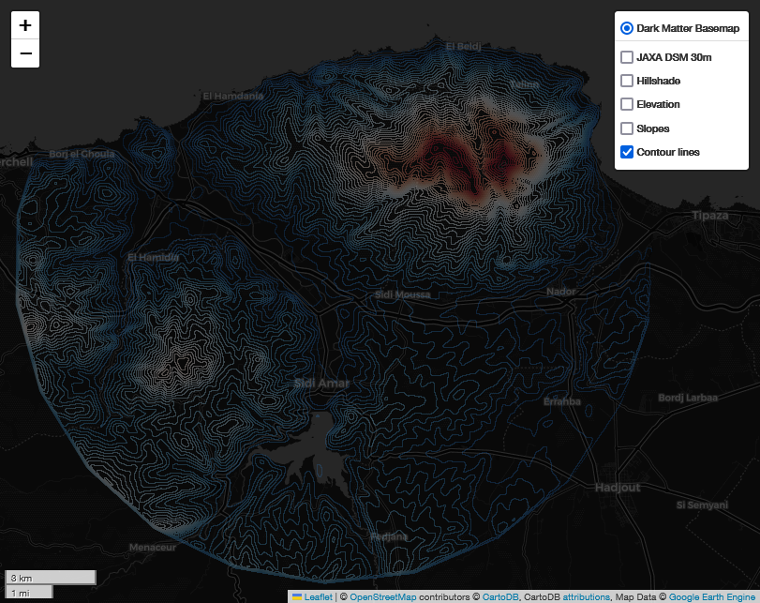Viewport: 760px width, 603px height.
Task: Zoom out using the minus control
Action: click(x=24, y=53)
